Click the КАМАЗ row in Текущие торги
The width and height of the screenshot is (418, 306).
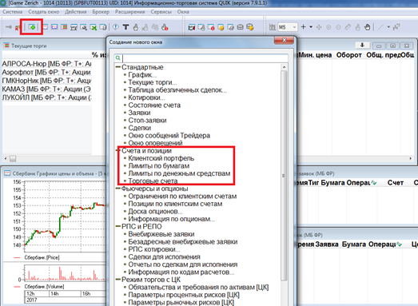(46, 89)
